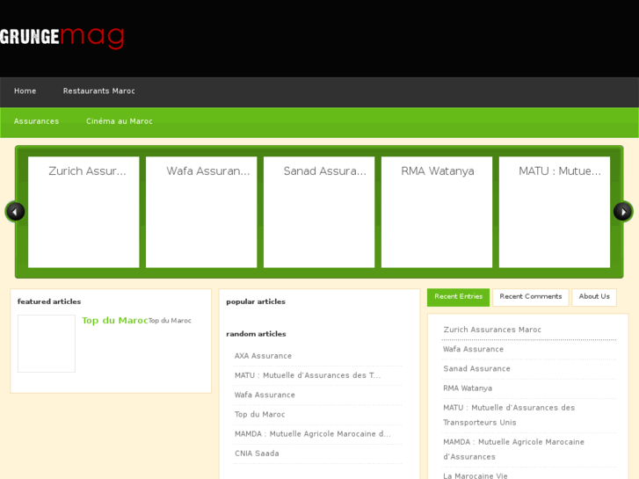This screenshot has height=479, width=639.
Task: Open Sanad Assurance recent entry
Action: coord(476,368)
